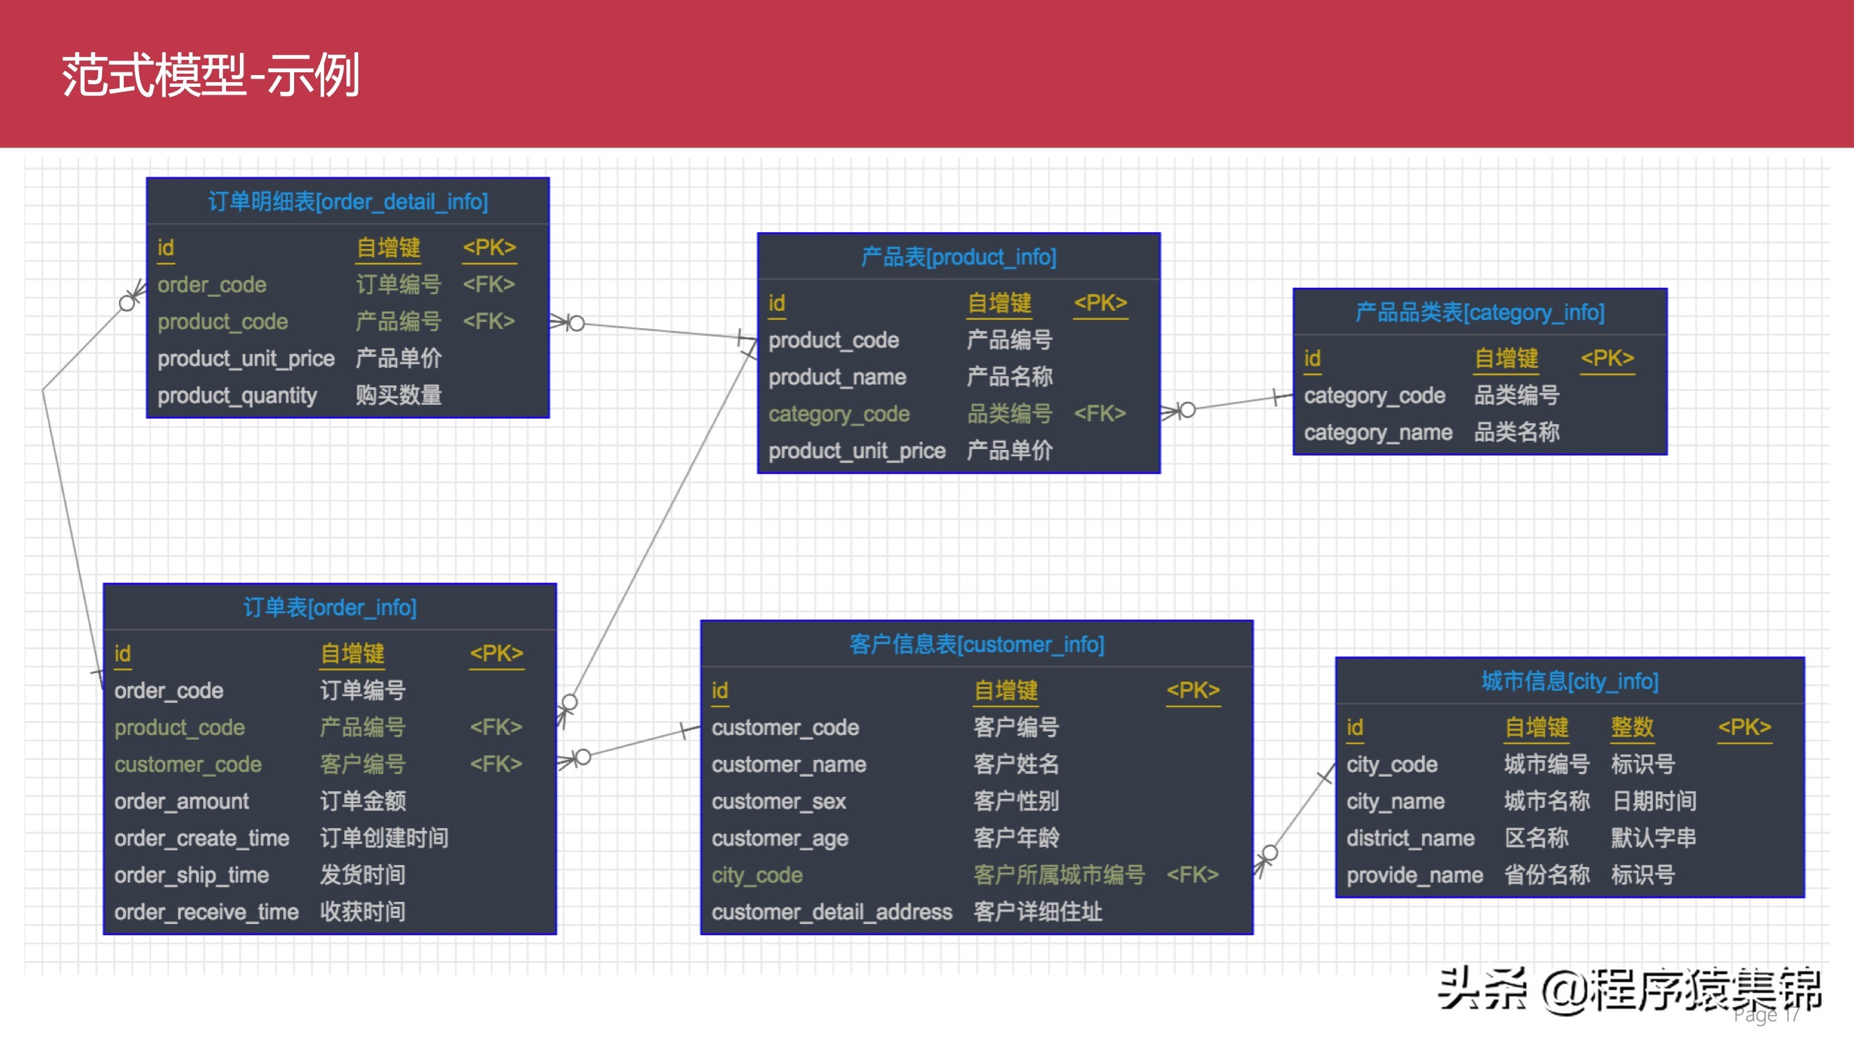Click 整数 type label in city_info
Image resolution: width=1854 pixels, height=1043 pixels.
[1632, 727]
